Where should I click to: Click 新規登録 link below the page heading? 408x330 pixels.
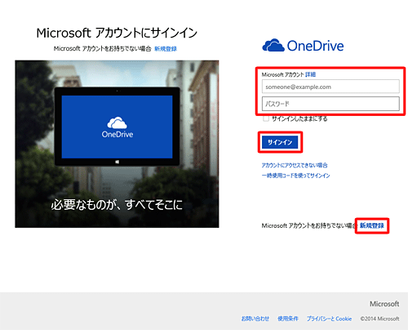(x=166, y=49)
